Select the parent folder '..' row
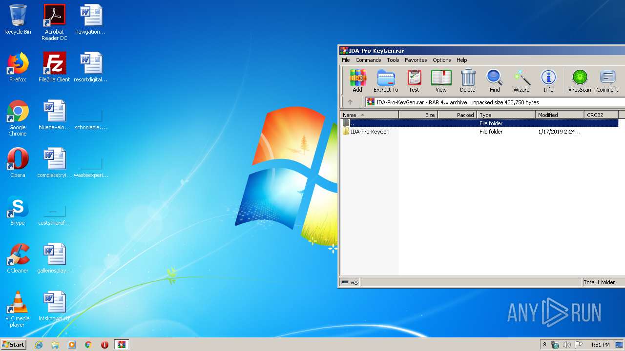 click(x=479, y=123)
